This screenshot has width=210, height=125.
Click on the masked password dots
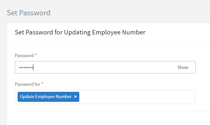26,67
